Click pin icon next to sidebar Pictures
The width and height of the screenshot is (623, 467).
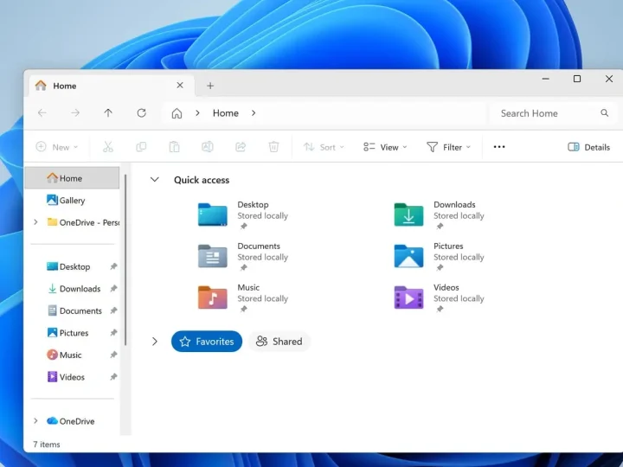[113, 333]
